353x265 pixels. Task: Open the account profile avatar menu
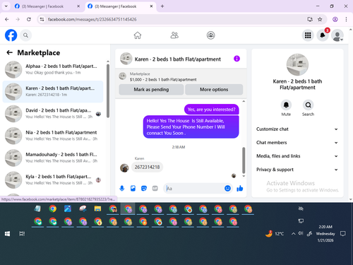coord(337,35)
